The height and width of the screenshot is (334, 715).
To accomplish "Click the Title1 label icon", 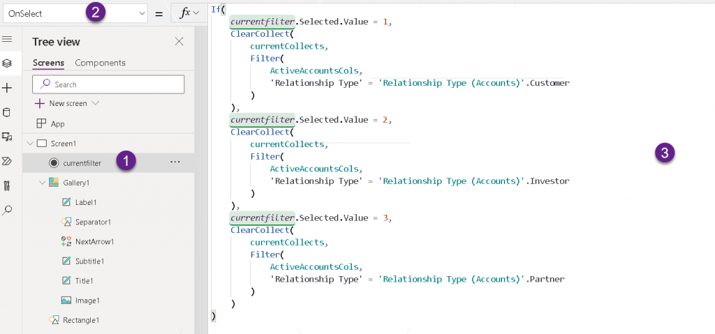I will click(66, 281).
